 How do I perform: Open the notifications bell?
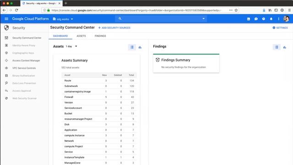[x=271, y=19]
